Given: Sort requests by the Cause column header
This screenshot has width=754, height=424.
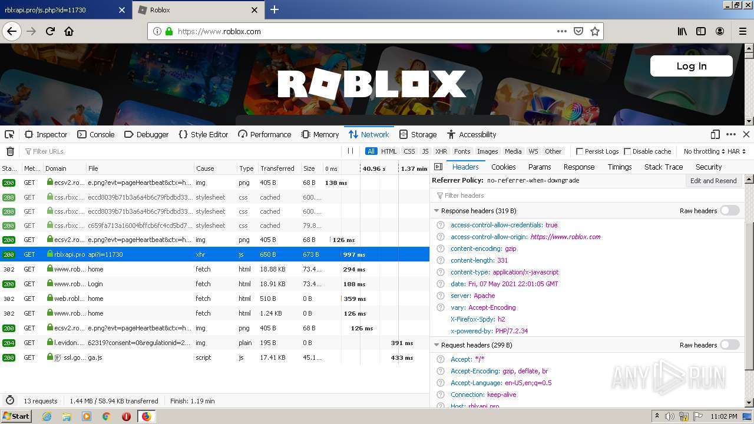Looking at the screenshot, I should point(215,168).
